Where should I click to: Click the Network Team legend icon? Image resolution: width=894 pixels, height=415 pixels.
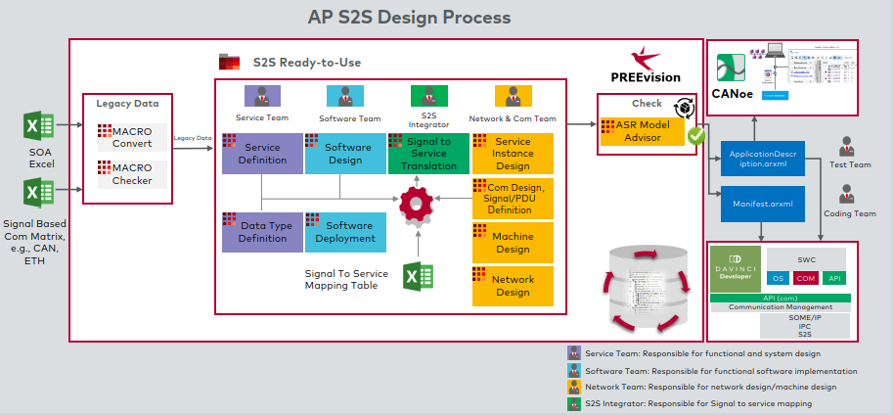tap(575, 387)
